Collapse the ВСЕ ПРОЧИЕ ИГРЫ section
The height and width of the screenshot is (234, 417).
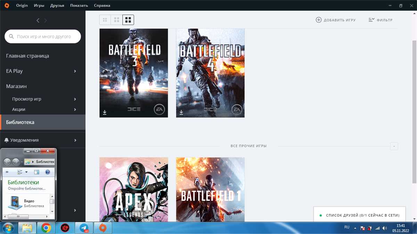[x=394, y=146]
